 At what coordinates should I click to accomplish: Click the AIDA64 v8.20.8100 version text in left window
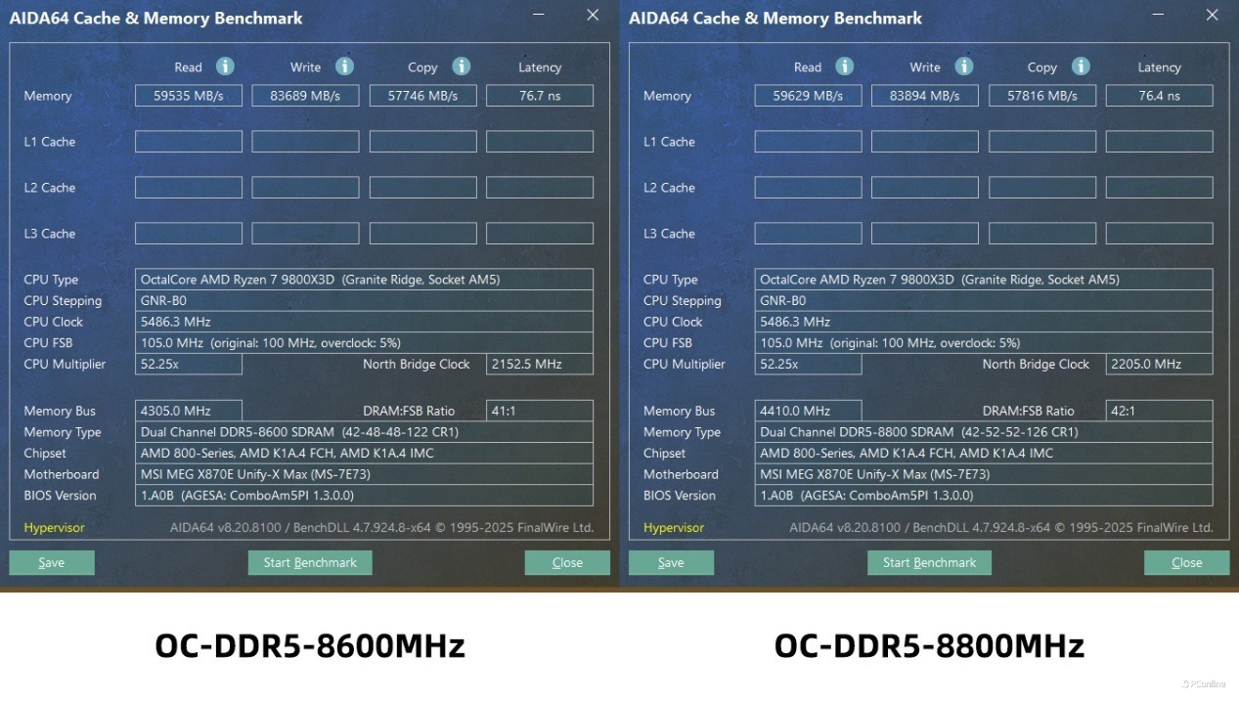pyautogui.click(x=382, y=528)
